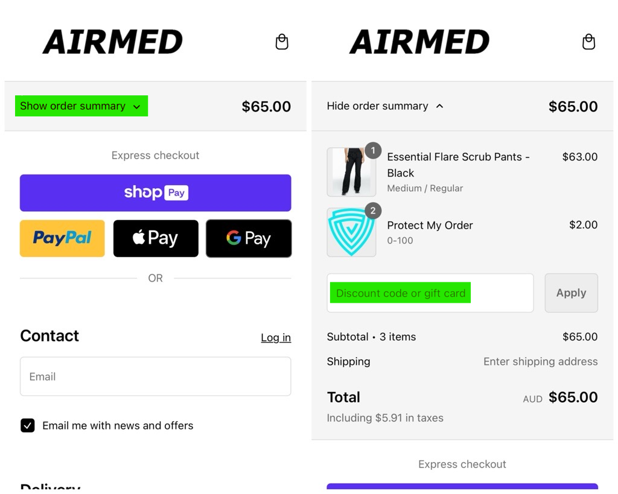Click the Log in link
The width and height of the screenshot is (618, 494).
coord(276,338)
